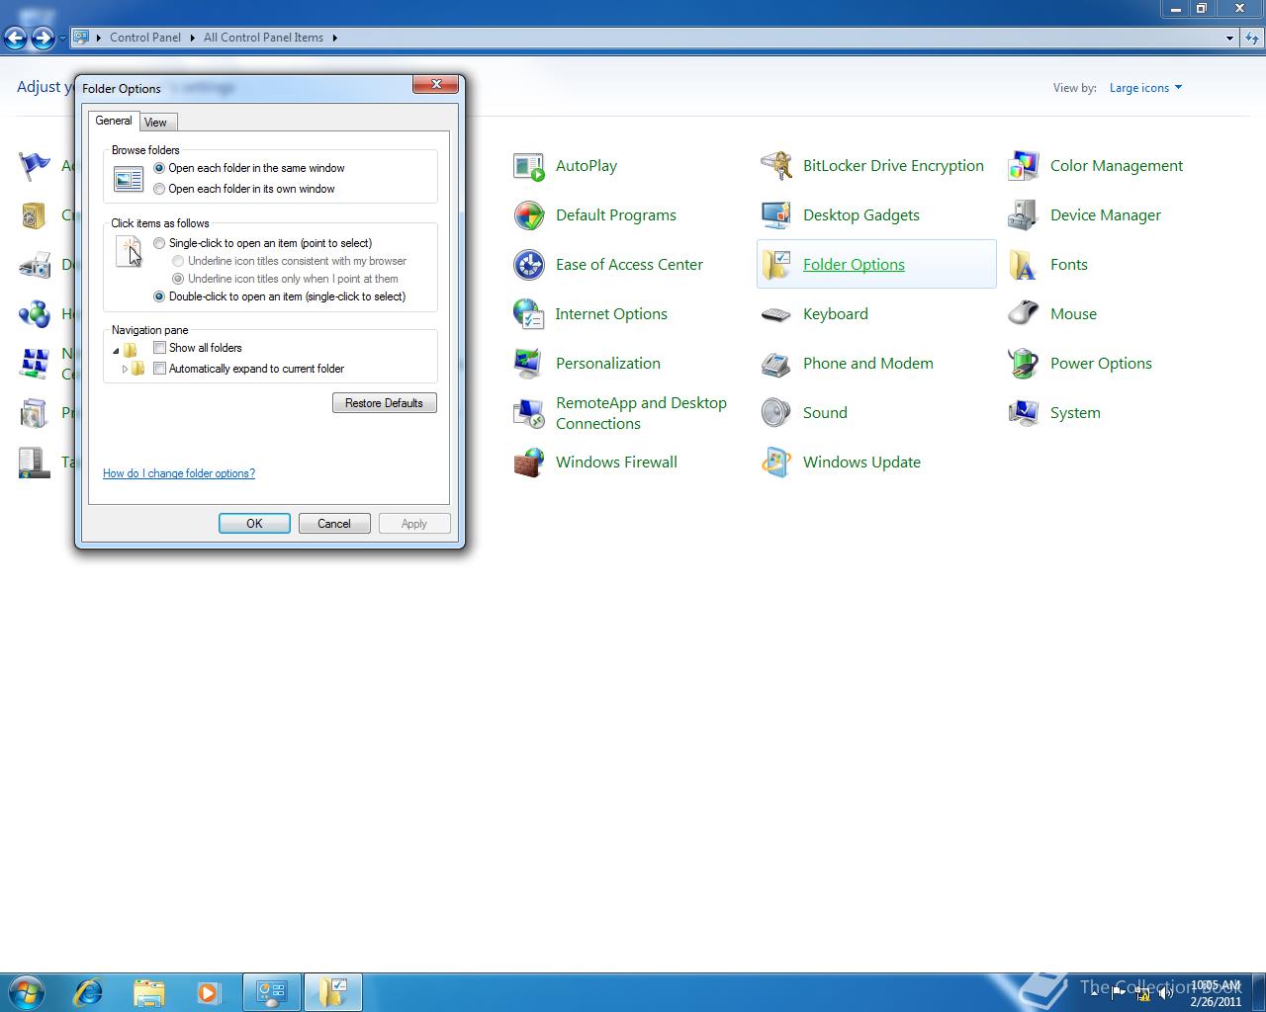Close the Folder Options dialog
Screen dimensions: 1266x1012
tap(435, 85)
